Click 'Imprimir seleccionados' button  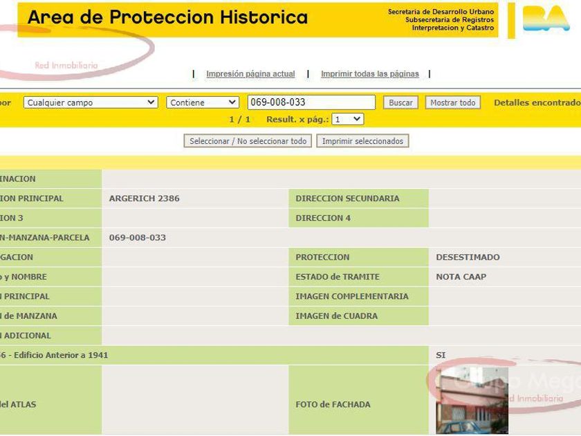point(362,141)
